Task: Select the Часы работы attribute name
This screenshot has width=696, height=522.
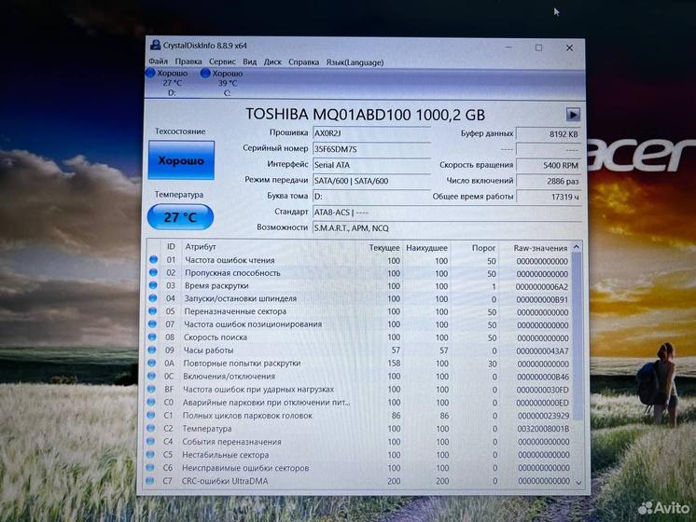Action: point(208,350)
